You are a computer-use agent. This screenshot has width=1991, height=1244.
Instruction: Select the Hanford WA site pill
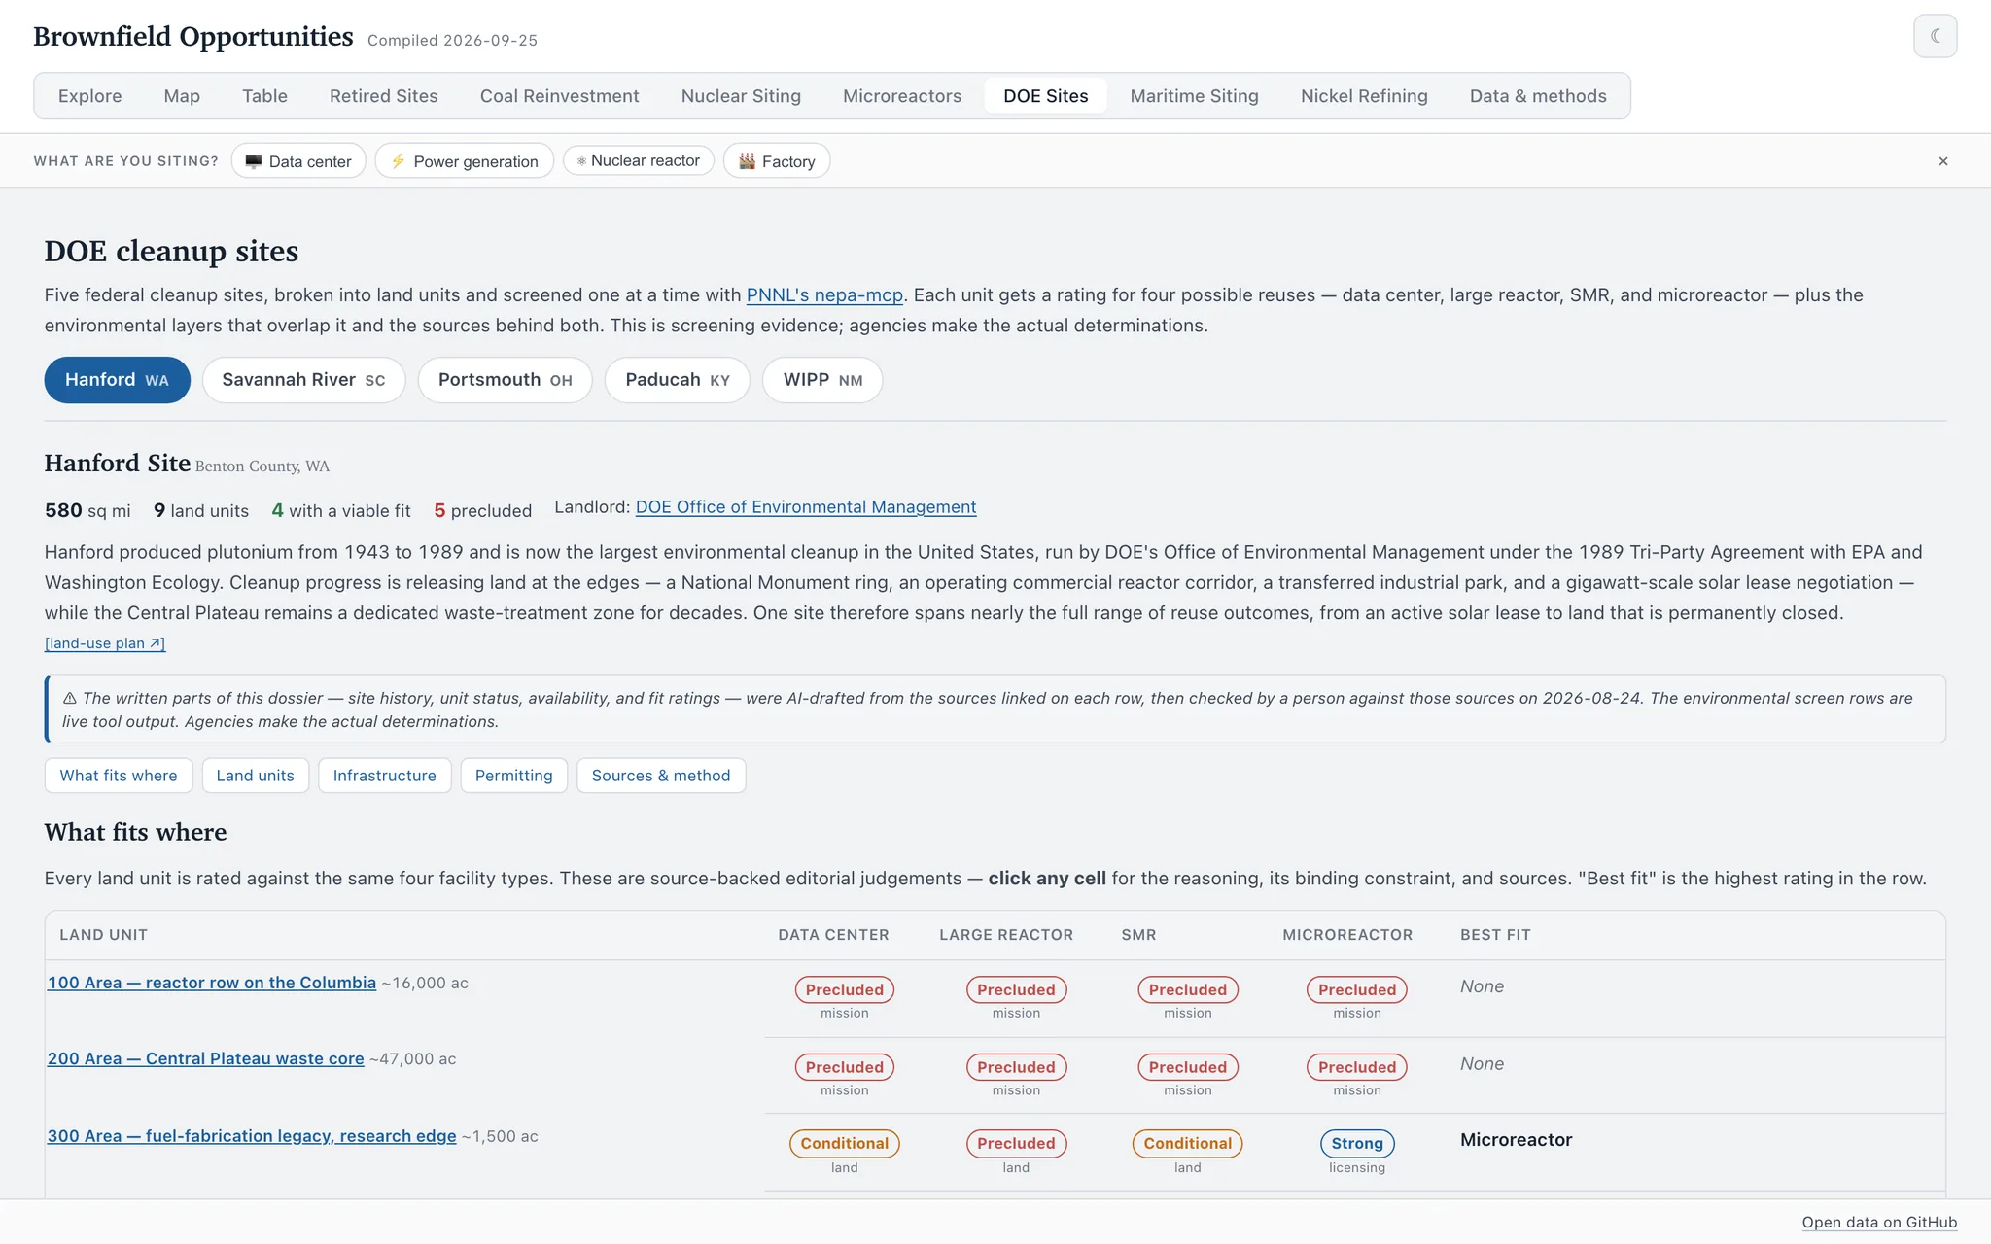(117, 380)
